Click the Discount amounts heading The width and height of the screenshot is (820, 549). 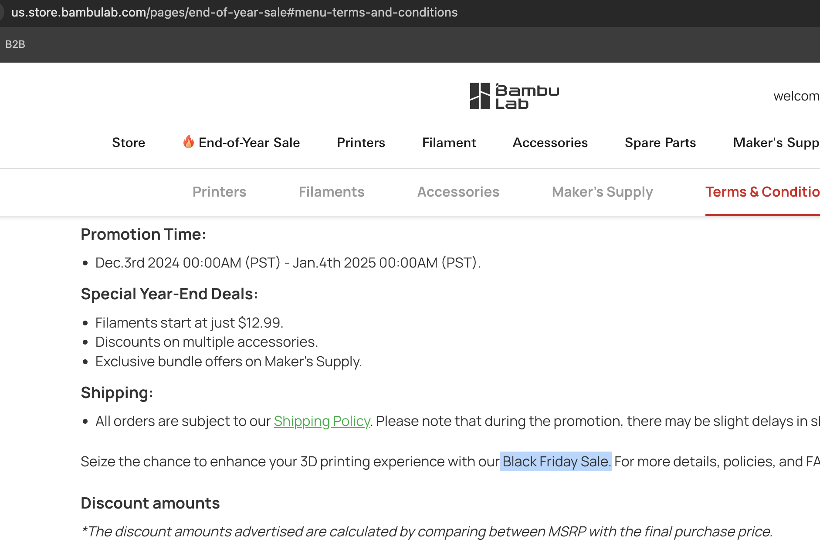[x=150, y=503]
